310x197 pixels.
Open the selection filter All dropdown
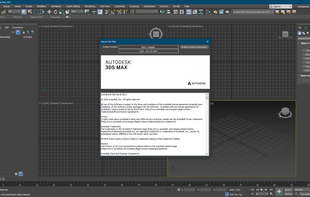pyautogui.click(x=14, y=11)
